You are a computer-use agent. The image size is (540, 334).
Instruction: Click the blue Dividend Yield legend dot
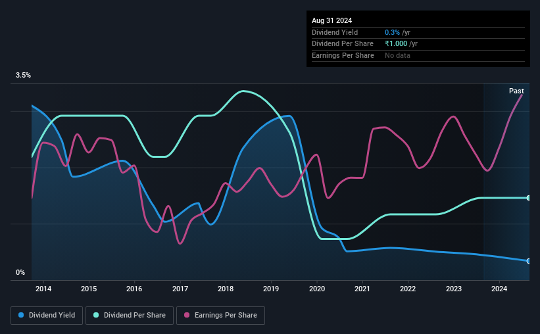(x=21, y=315)
